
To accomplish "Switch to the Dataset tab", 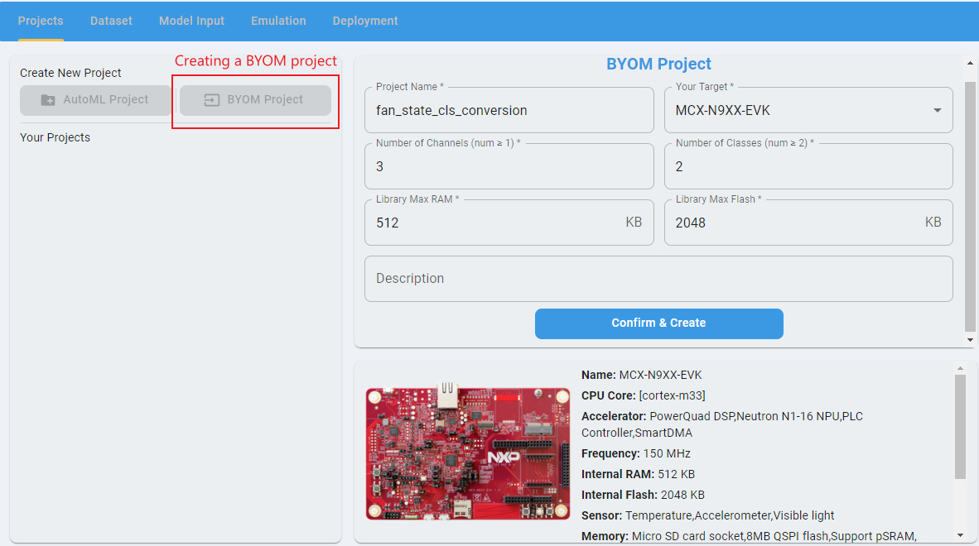I will [111, 21].
